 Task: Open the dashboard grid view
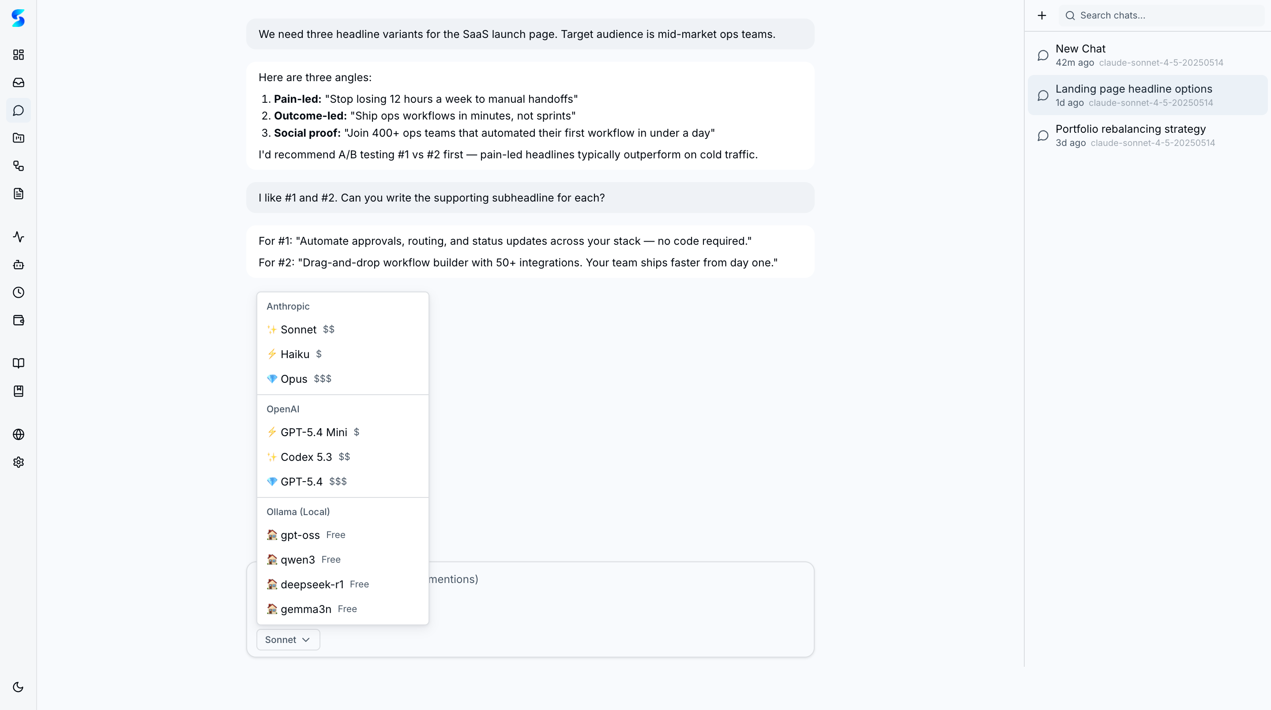click(18, 55)
